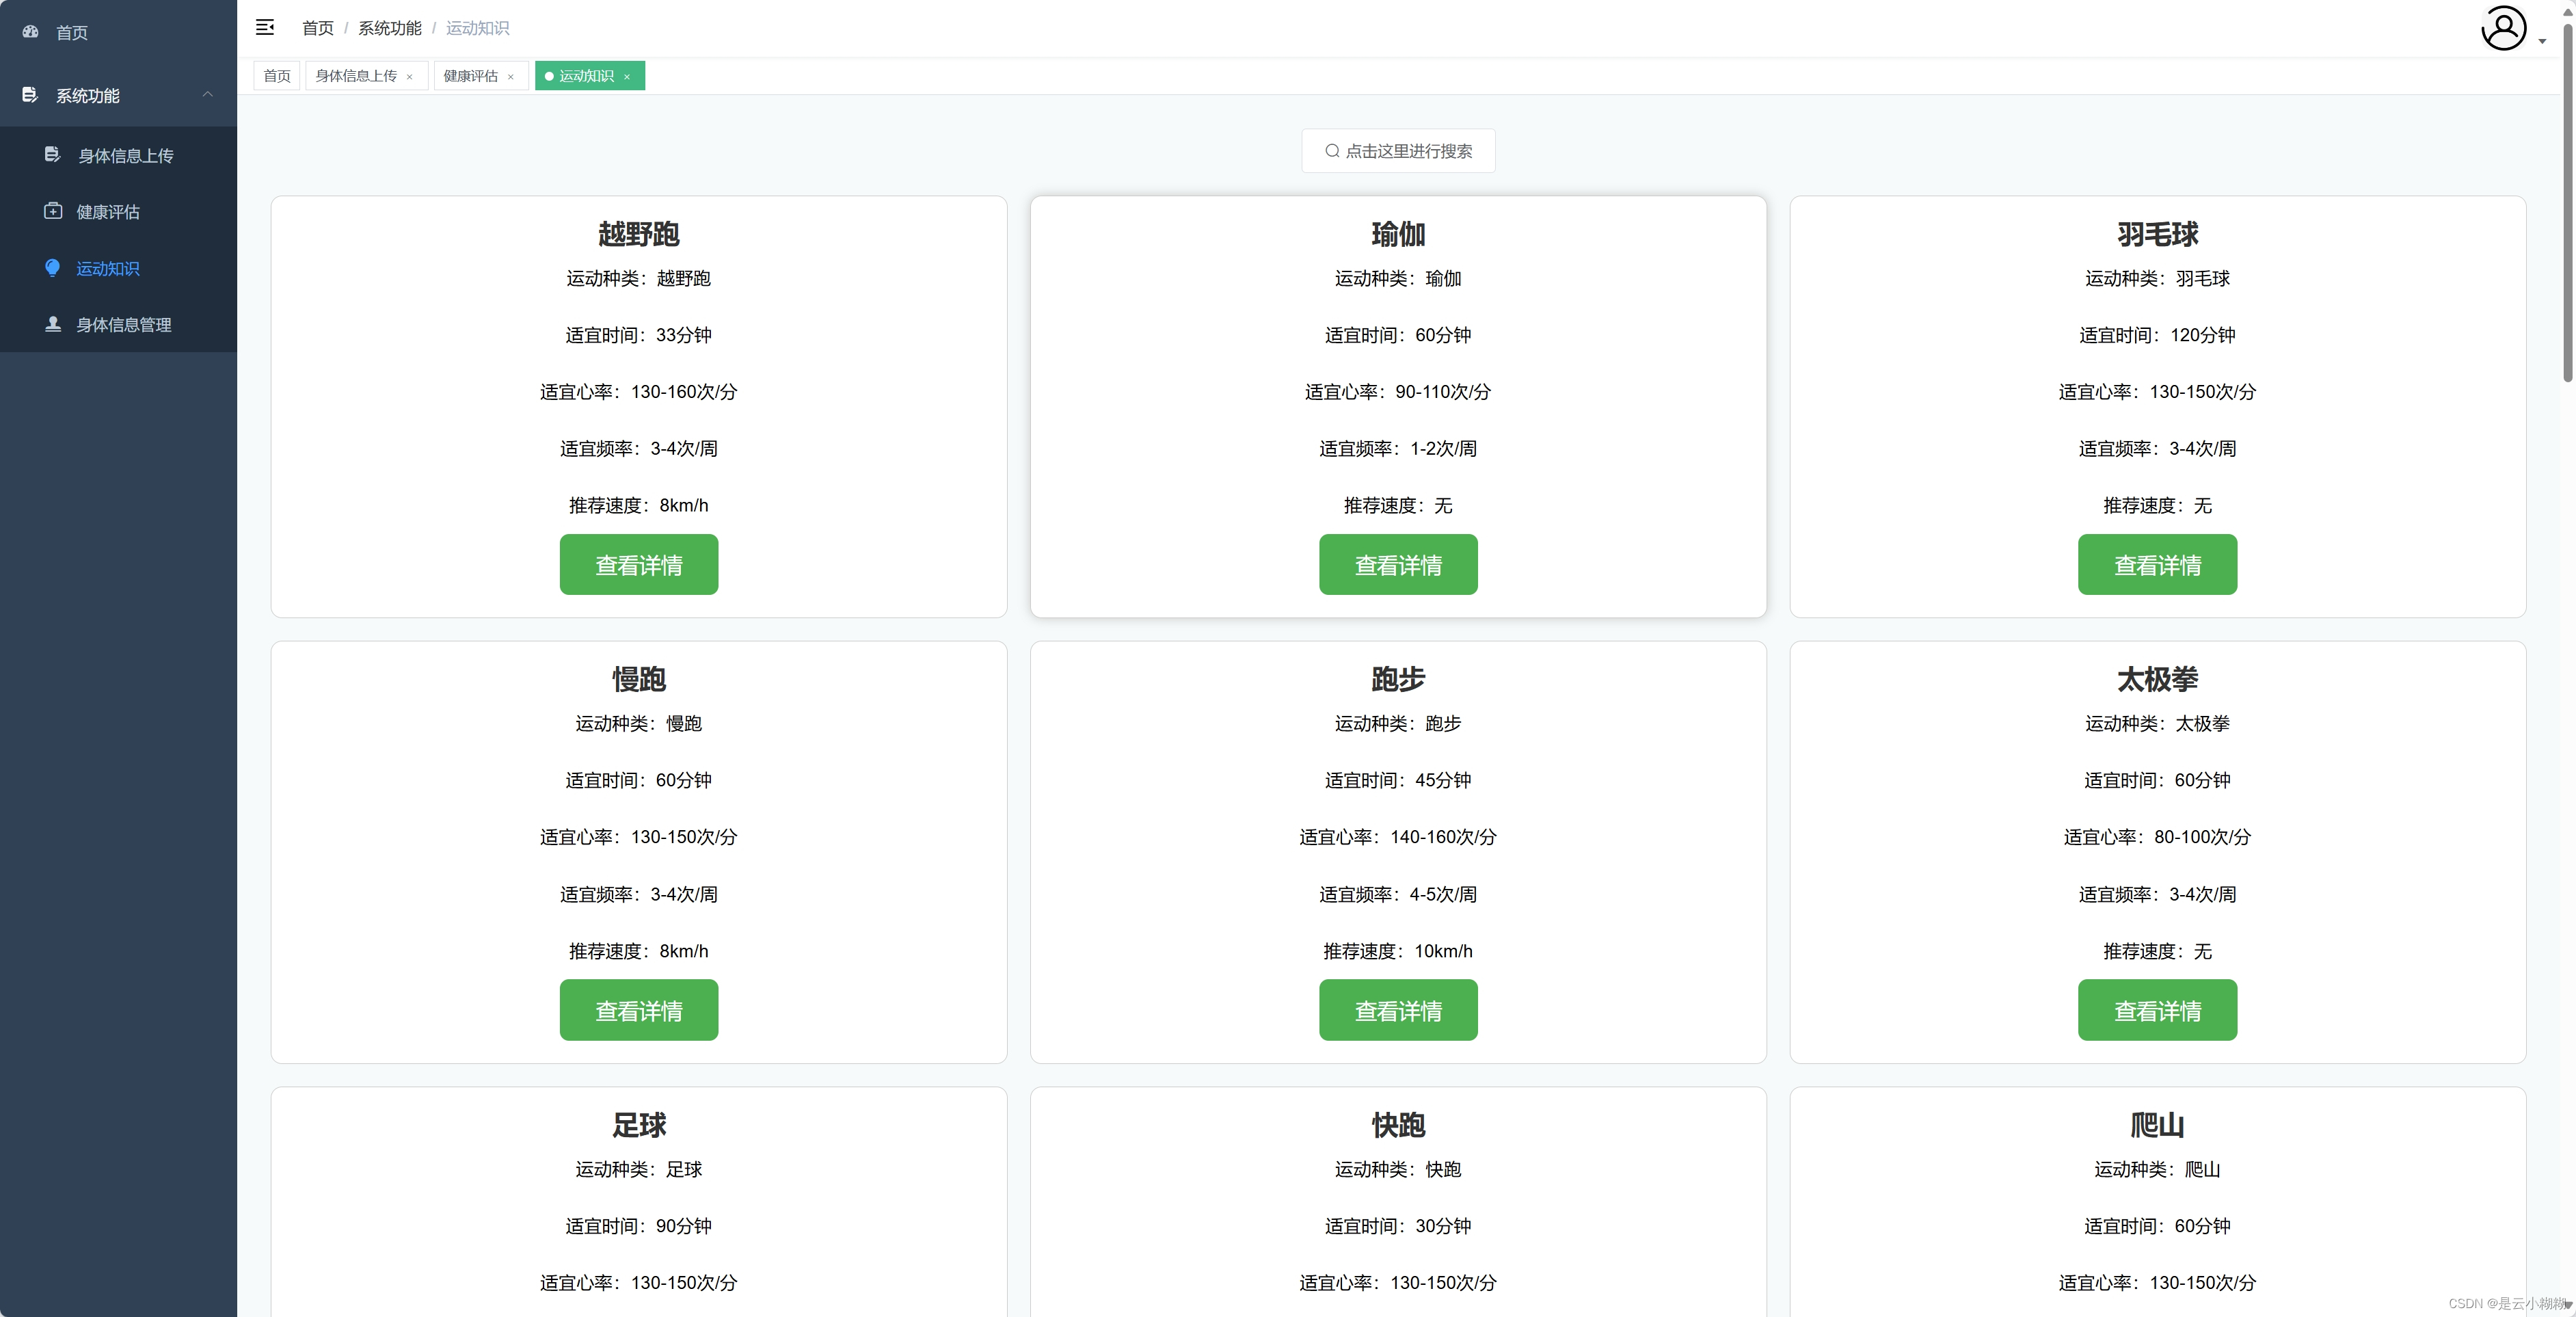2576x1317 pixels.
Task: Toggle the sidebar with hamburger icon
Action: pos(265,28)
